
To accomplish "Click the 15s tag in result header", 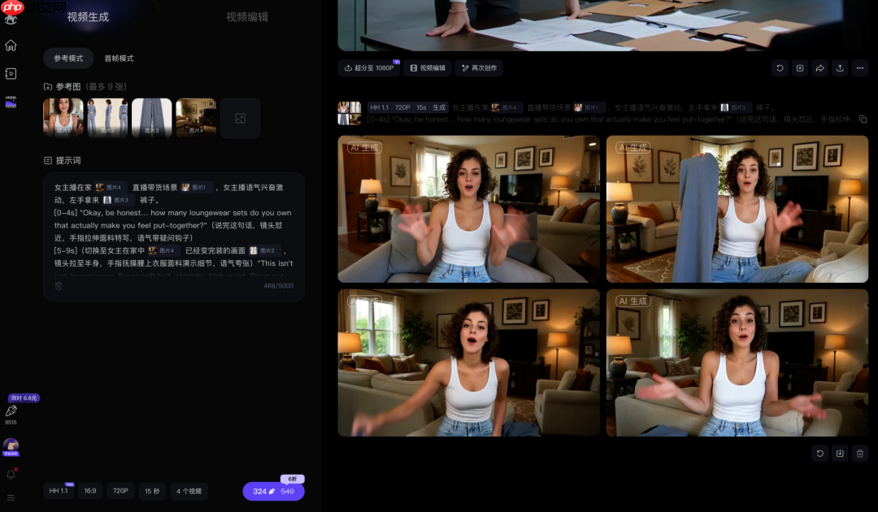I will click(x=422, y=107).
